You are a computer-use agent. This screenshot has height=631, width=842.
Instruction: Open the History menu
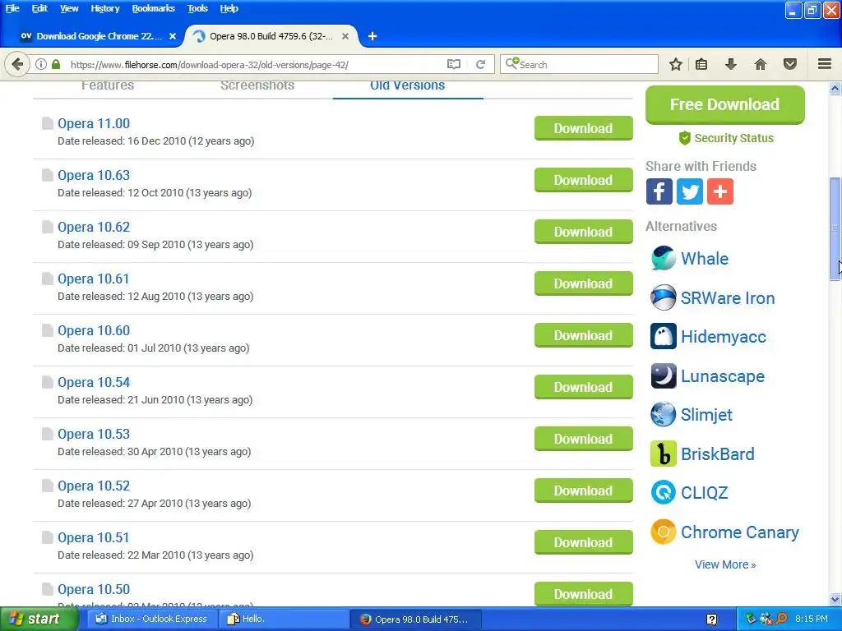point(104,8)
